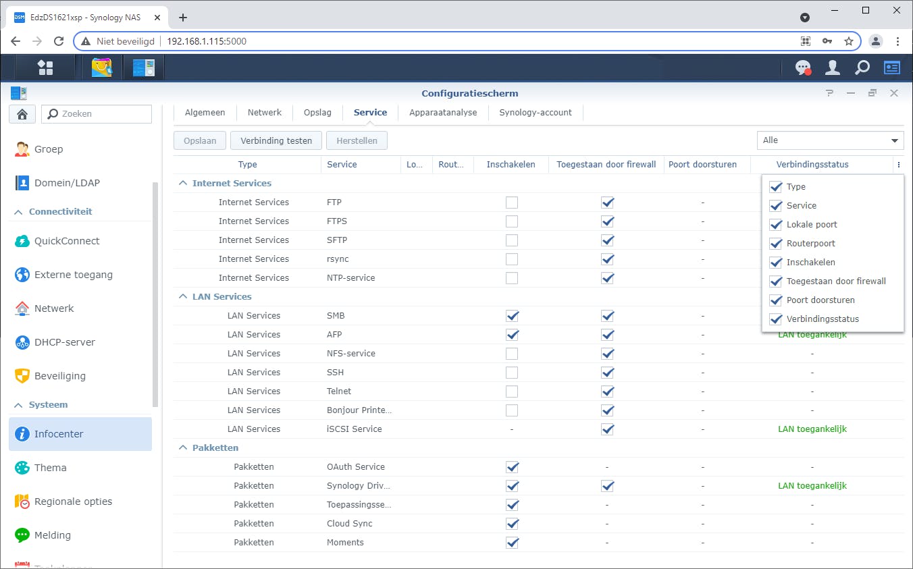Click the notifications chat bubble icon
The width and height of the screenshot is (913, 569).
click(x=802, y=67)
